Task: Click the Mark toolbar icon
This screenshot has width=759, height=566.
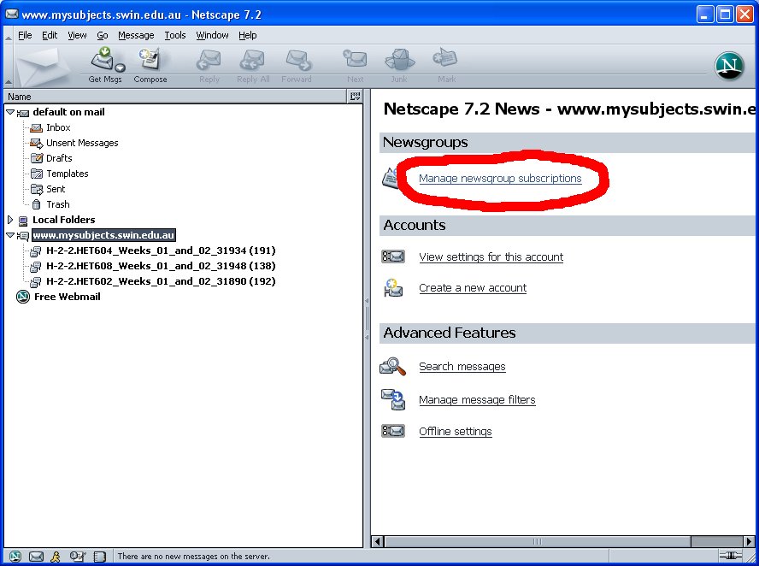Action: 445,58
